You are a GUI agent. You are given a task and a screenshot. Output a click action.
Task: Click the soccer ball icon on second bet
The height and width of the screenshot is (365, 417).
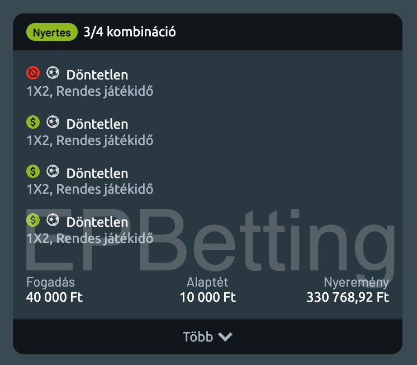pyautogui.click(x=53, y=122)
